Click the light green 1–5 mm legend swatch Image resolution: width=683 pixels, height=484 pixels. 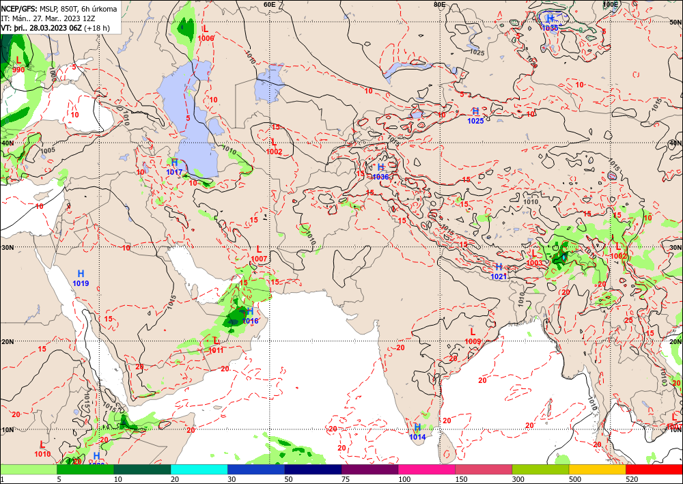(x=28, y=470)
